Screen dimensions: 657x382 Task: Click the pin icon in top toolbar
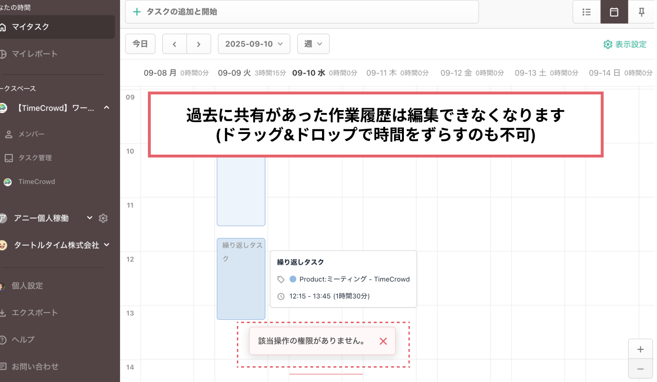click(642, 12)
